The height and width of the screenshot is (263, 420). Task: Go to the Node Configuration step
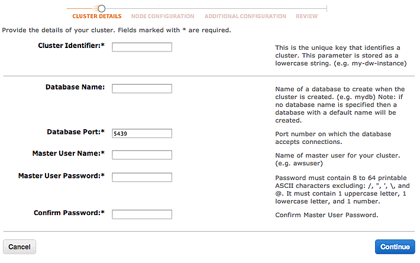coord(163,17)
